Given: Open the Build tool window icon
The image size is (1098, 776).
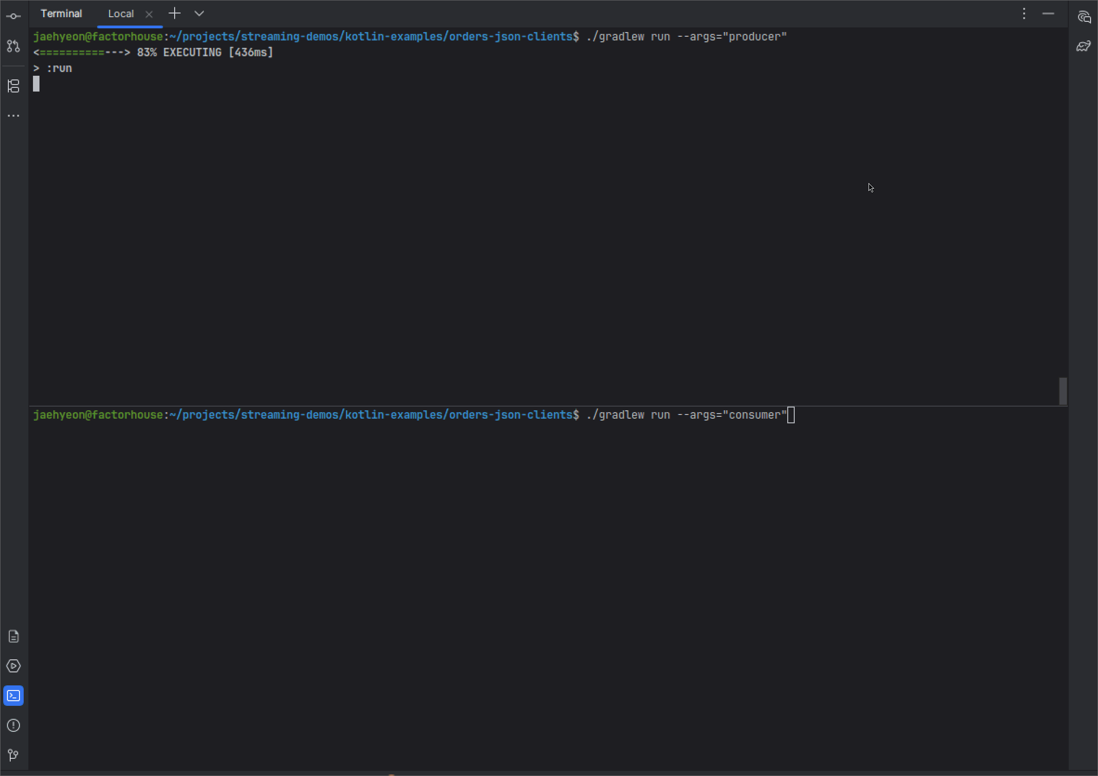Looking at the screenshot, I should click(13, 636).
